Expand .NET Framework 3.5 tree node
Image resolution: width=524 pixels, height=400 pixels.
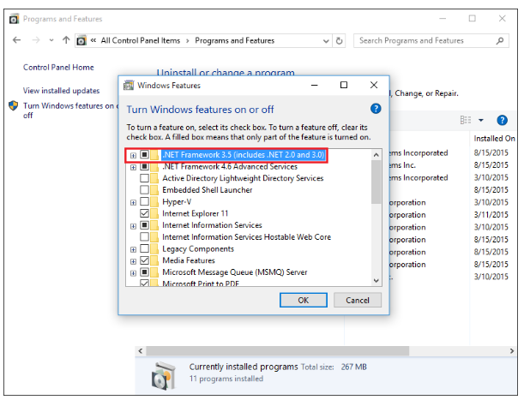pos(133,155)
